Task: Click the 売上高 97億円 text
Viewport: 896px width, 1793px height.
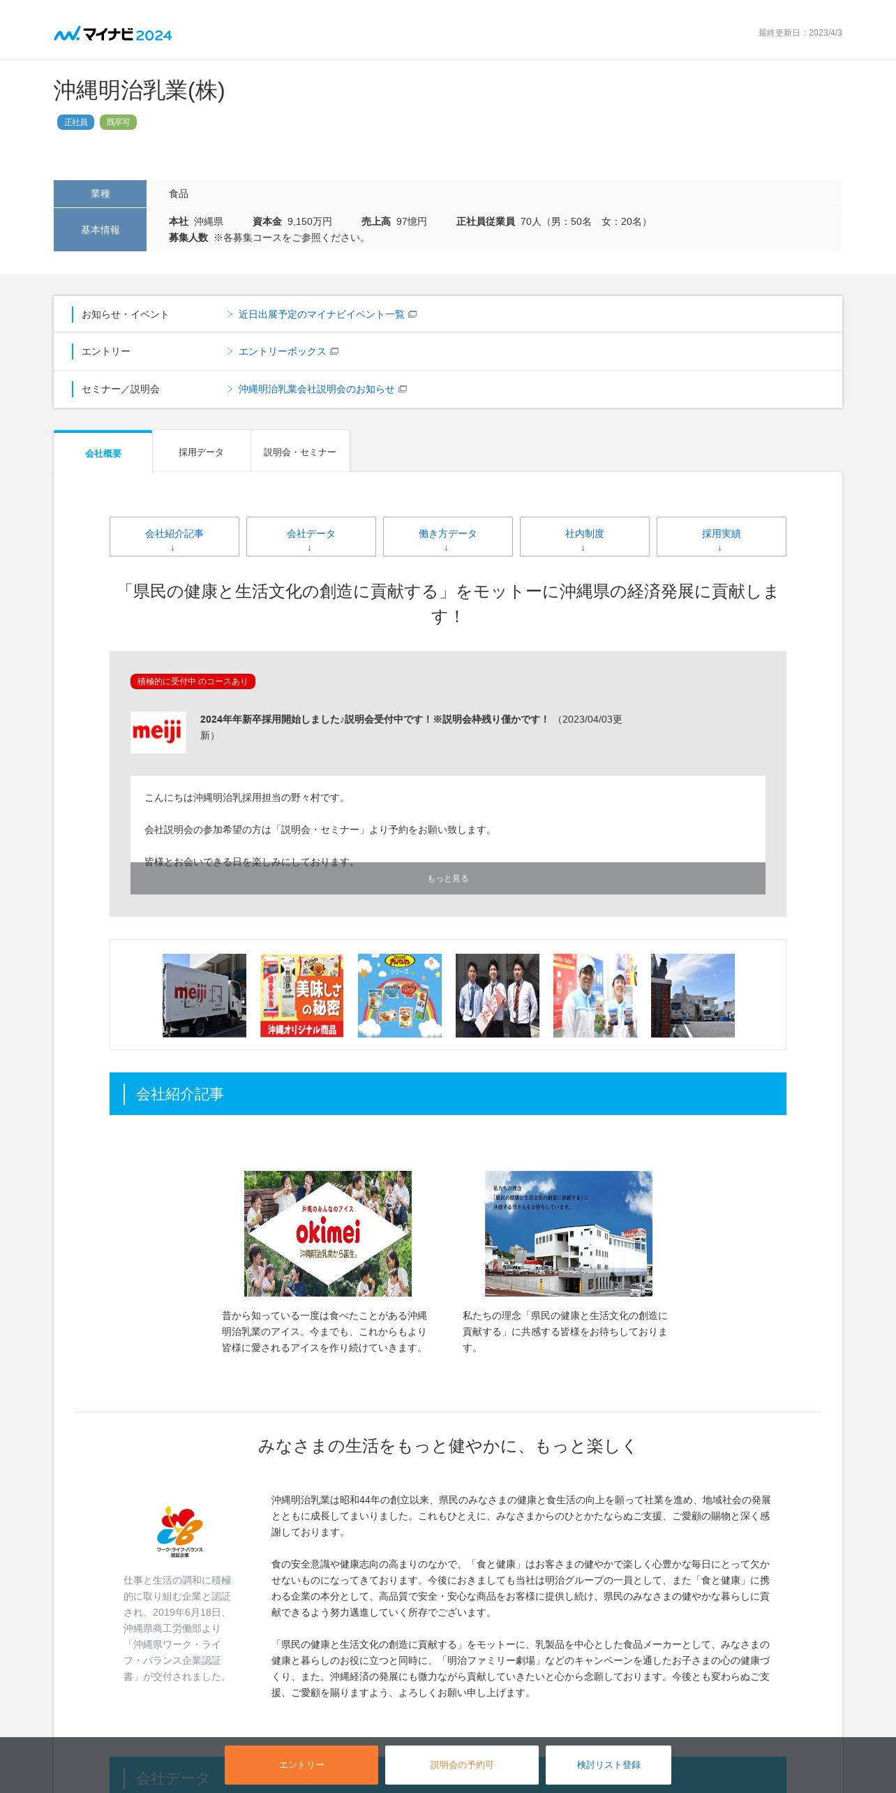Action: tap(394, 221)
